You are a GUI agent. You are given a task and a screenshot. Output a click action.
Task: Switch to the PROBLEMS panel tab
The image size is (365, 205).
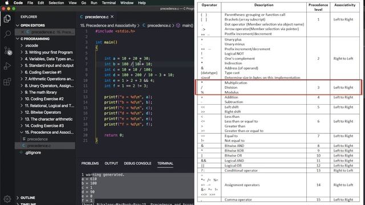90,163
